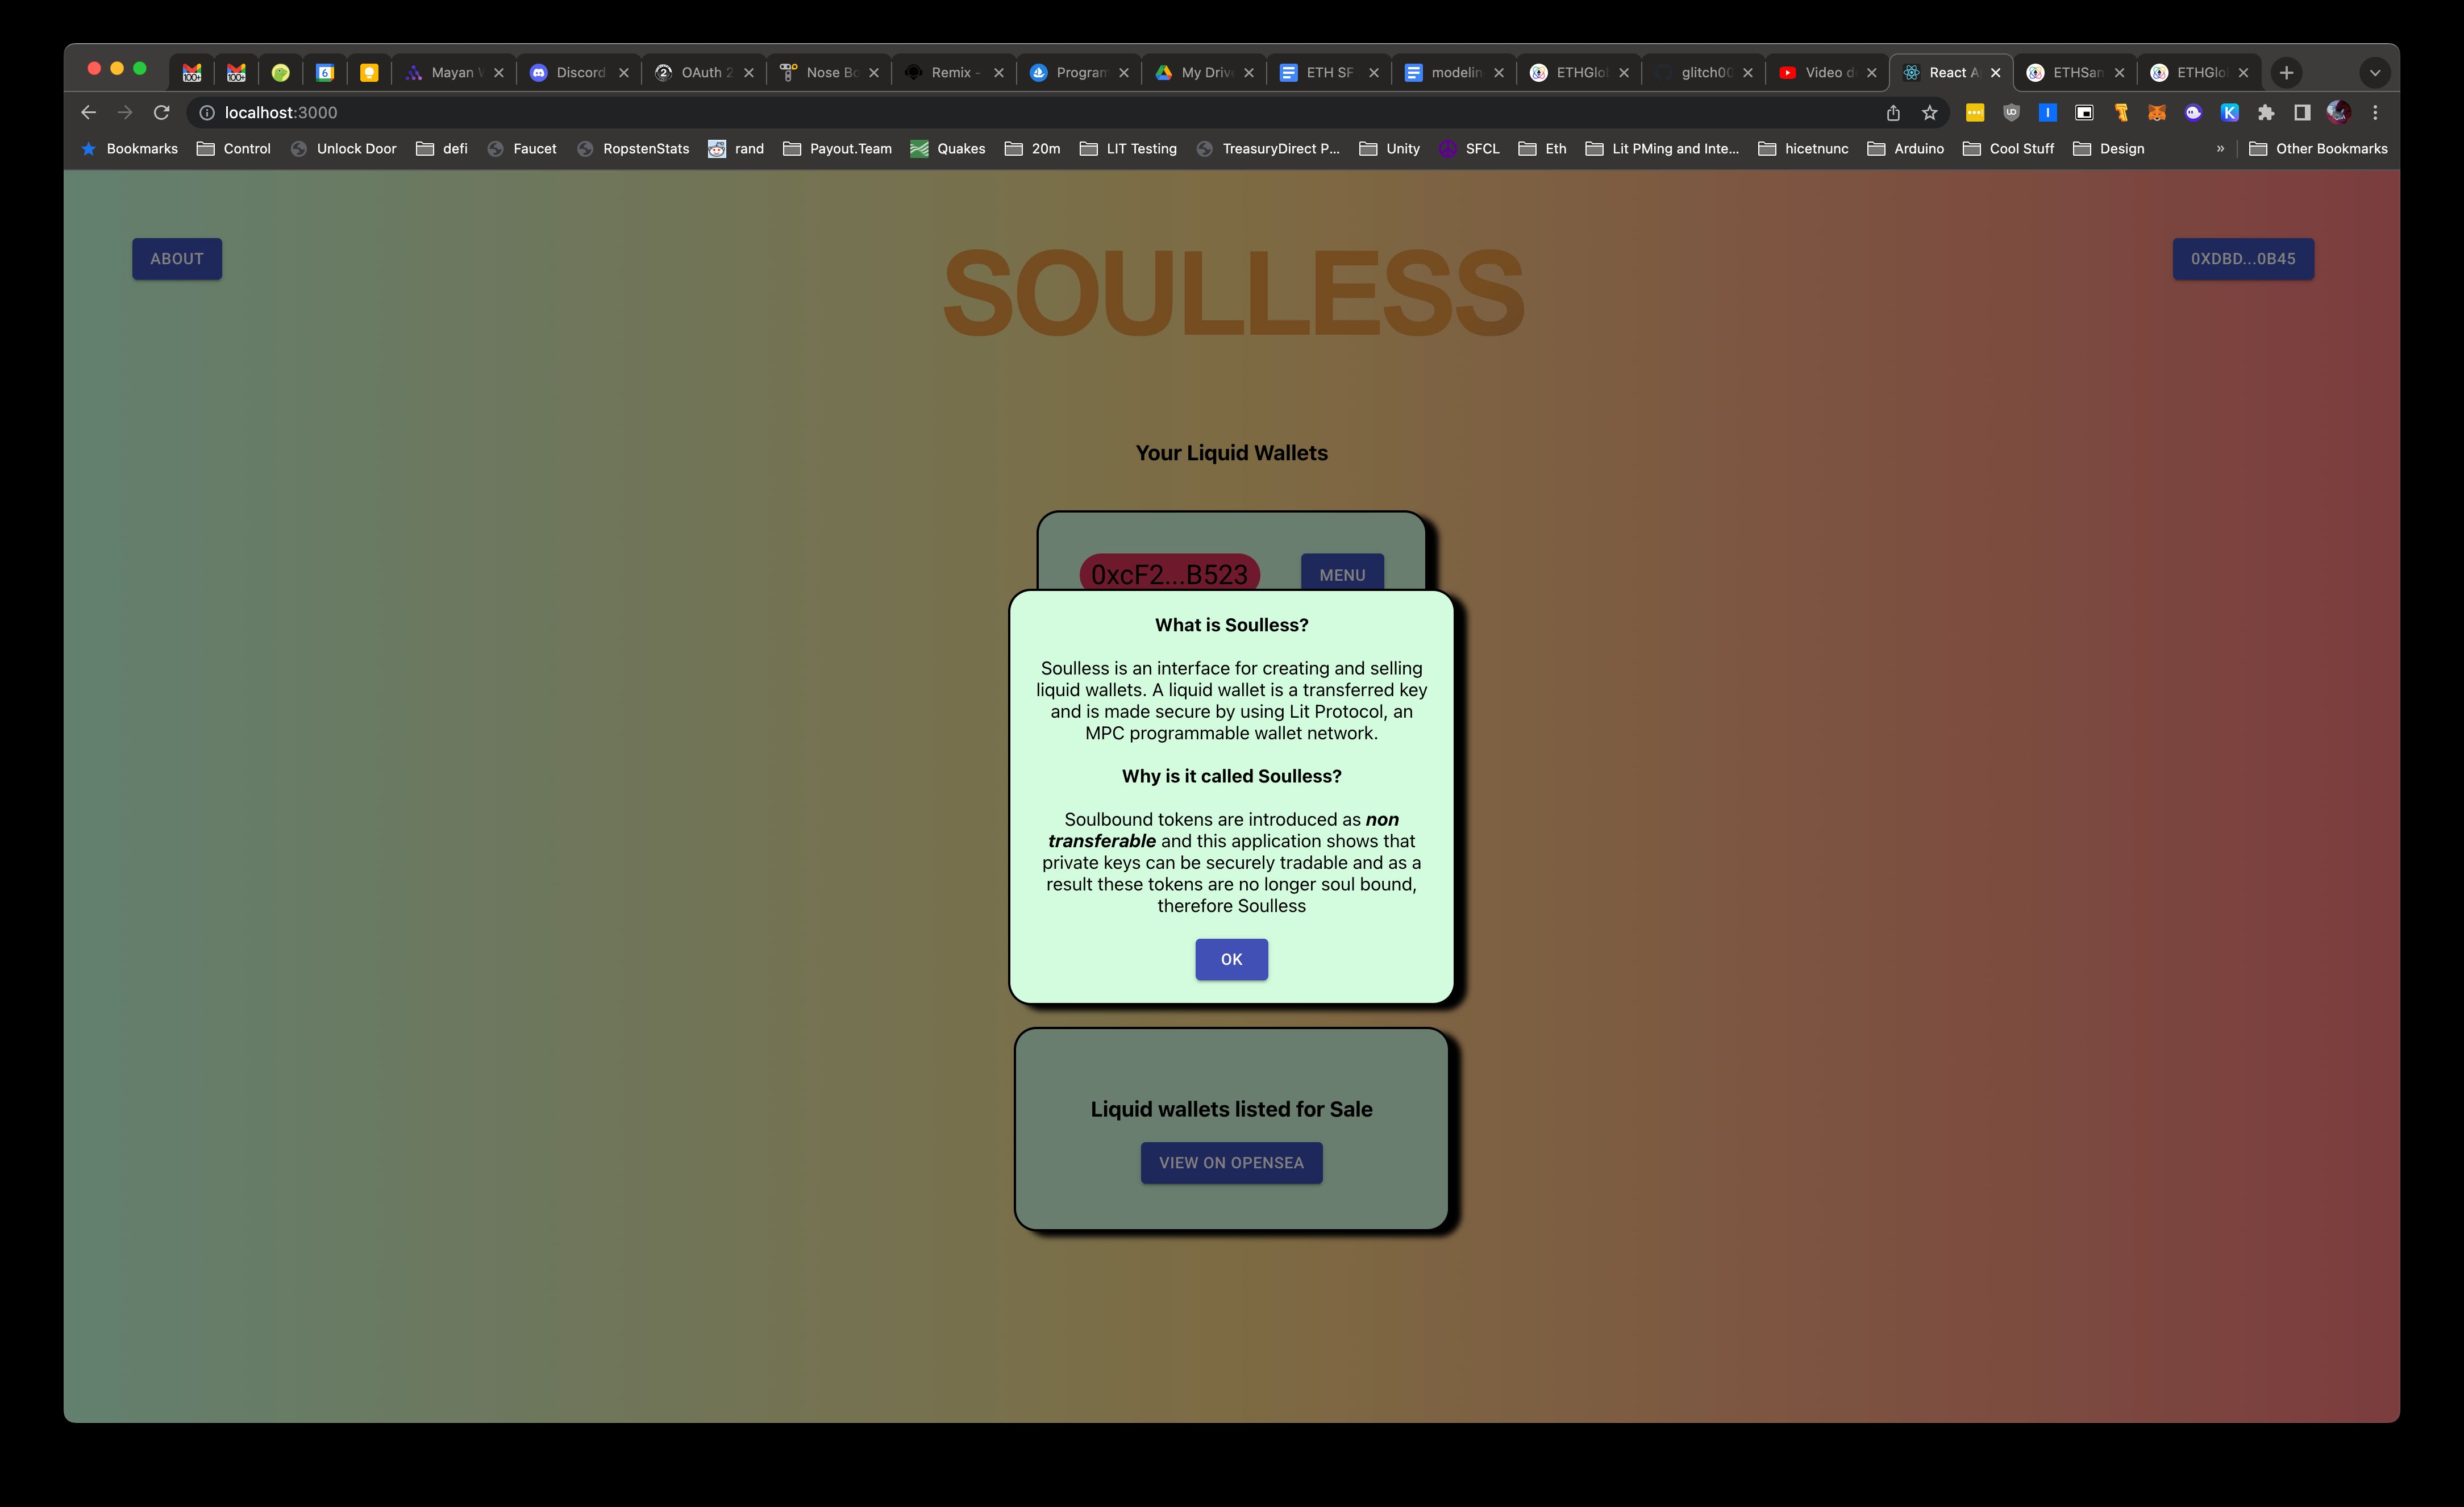Open the Chrome profile avatar
Image resolution: width=2464 pixels, height=1507 pixels.
tap(2338, 112)
